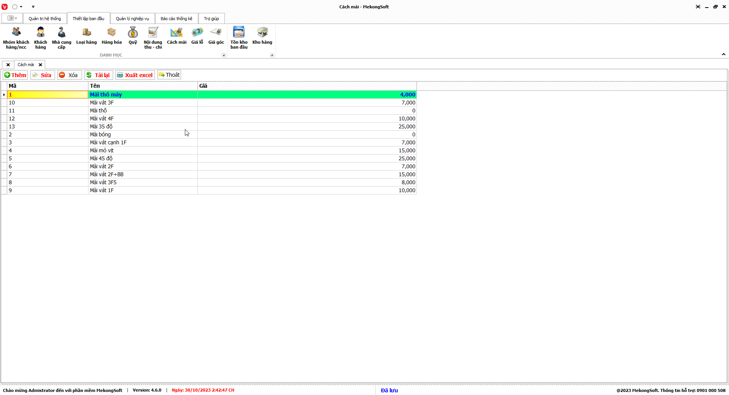Click the Ngày date status entry
This screenshot has height=395, width=729.
pos(203,390)
